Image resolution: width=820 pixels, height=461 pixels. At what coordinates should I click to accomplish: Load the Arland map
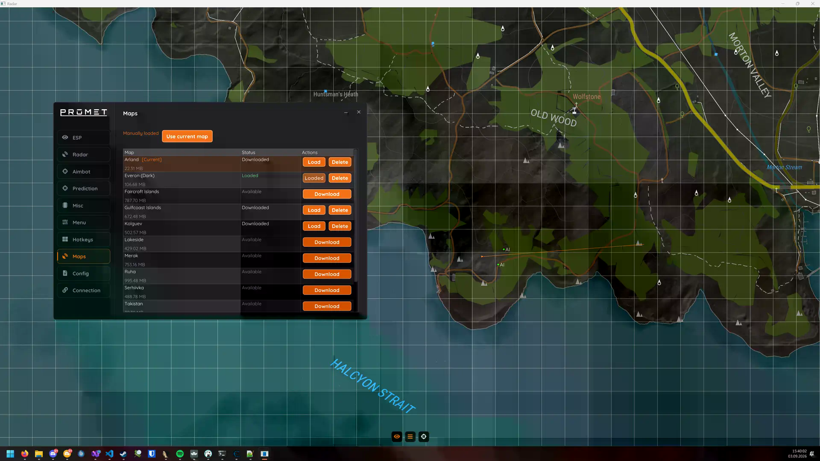314,162
